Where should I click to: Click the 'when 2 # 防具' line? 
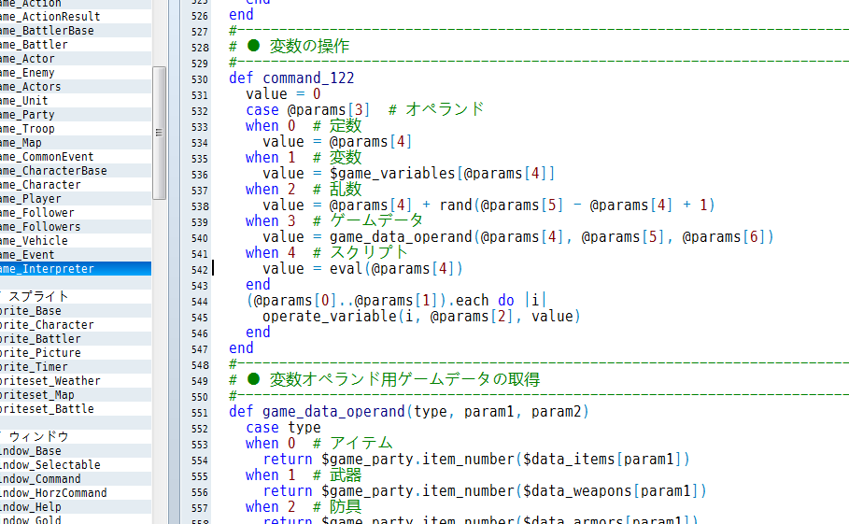(304, 507)
